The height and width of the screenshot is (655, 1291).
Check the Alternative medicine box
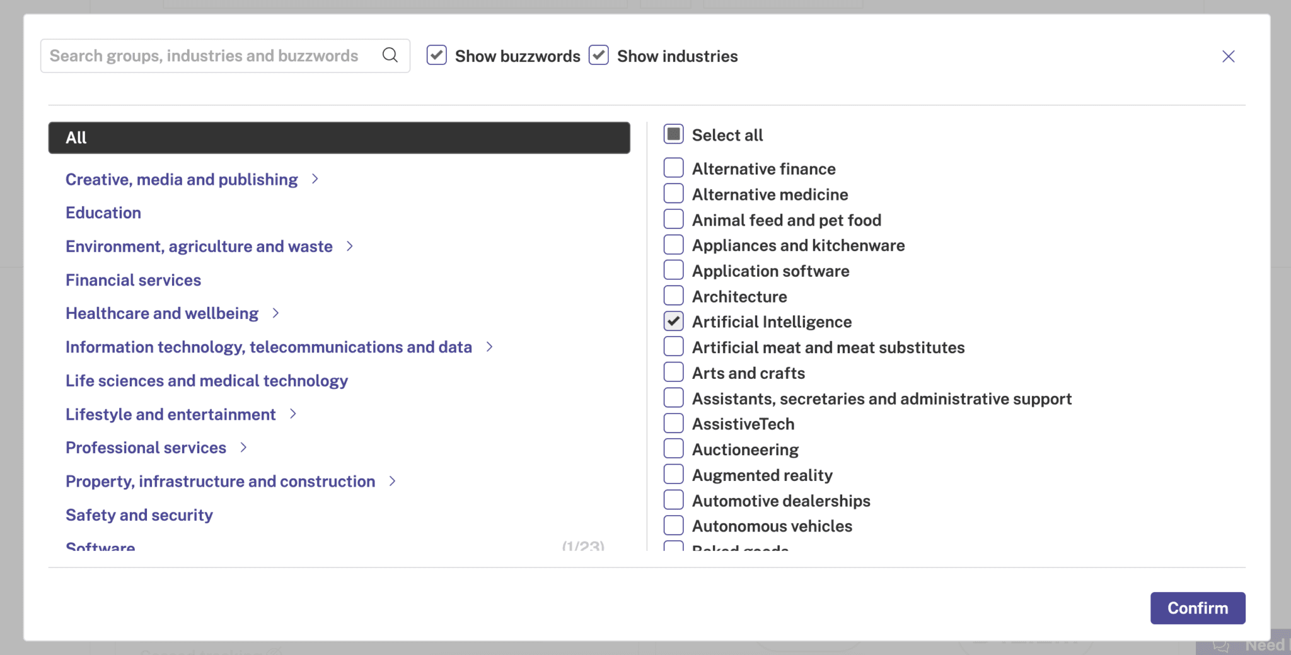(x=674, y=194)
